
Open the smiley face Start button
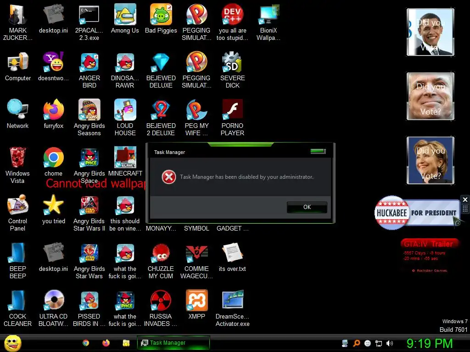coord(12,343)
